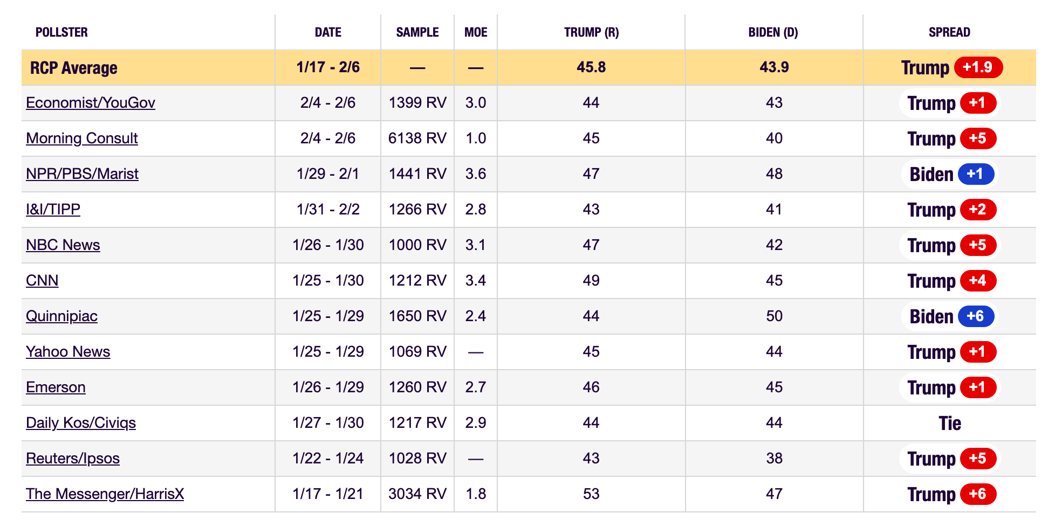Select the SAMPLE column header
The image size is (1055, 527).
tap(417, 32)
